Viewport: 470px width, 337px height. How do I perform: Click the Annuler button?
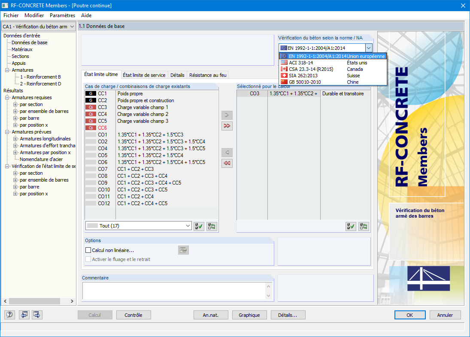[445, 315]
